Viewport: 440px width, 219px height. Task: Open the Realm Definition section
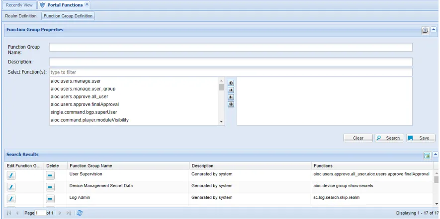tap(21, 16)
